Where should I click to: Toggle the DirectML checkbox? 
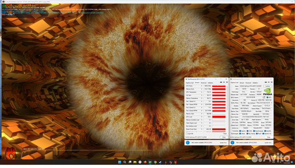[x=265, y=131]
